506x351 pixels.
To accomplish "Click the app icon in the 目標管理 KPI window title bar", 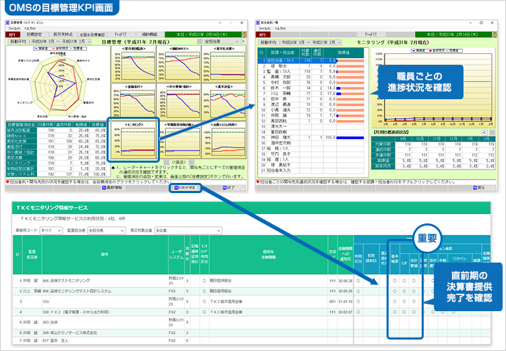I will 7,23.
